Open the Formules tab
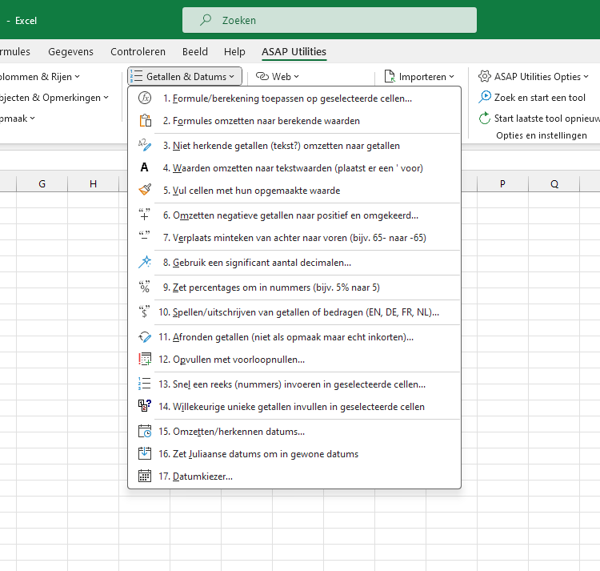The image size is (600, 571). [14, 51]
